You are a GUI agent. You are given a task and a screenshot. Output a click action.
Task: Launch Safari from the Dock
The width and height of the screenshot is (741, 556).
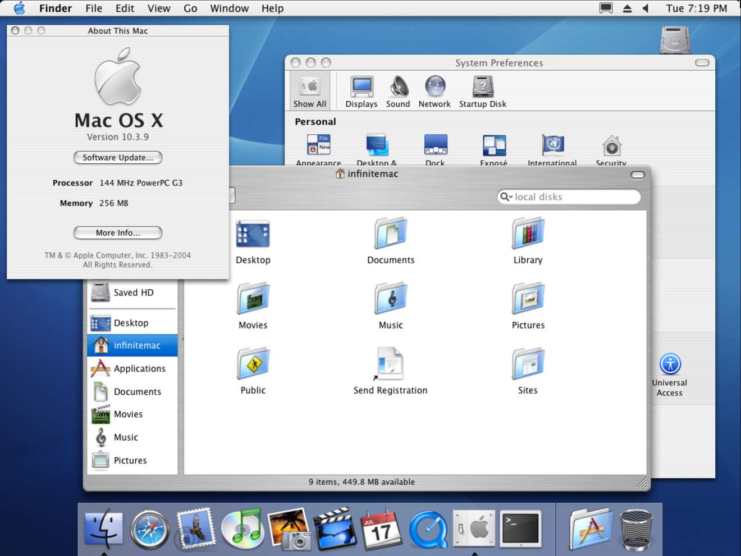148,528
